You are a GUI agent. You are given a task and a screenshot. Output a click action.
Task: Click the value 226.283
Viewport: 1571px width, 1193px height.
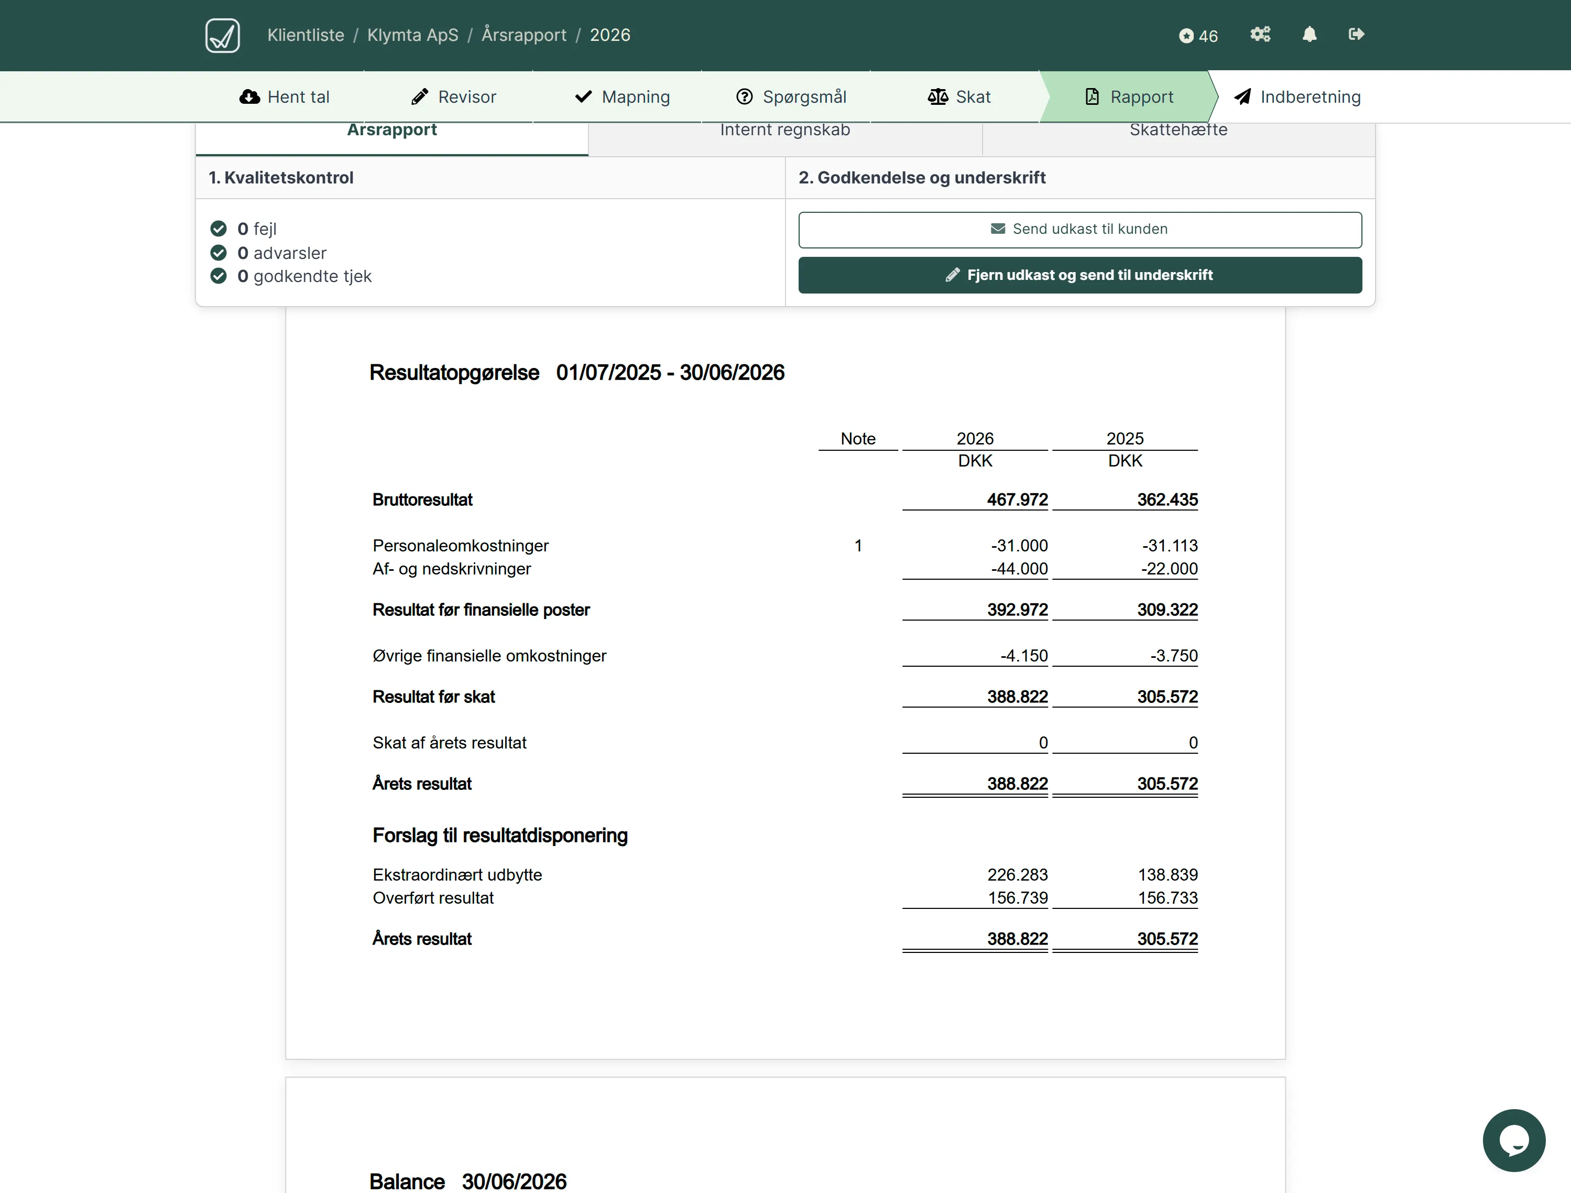(1017, 875)
